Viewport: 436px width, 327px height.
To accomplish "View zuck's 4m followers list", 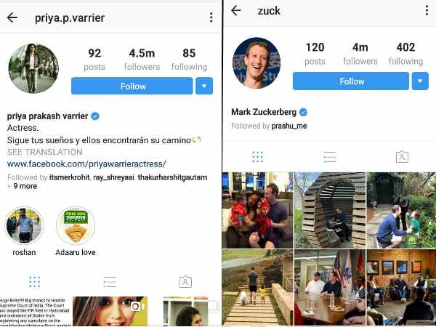I will coord(360,53).
